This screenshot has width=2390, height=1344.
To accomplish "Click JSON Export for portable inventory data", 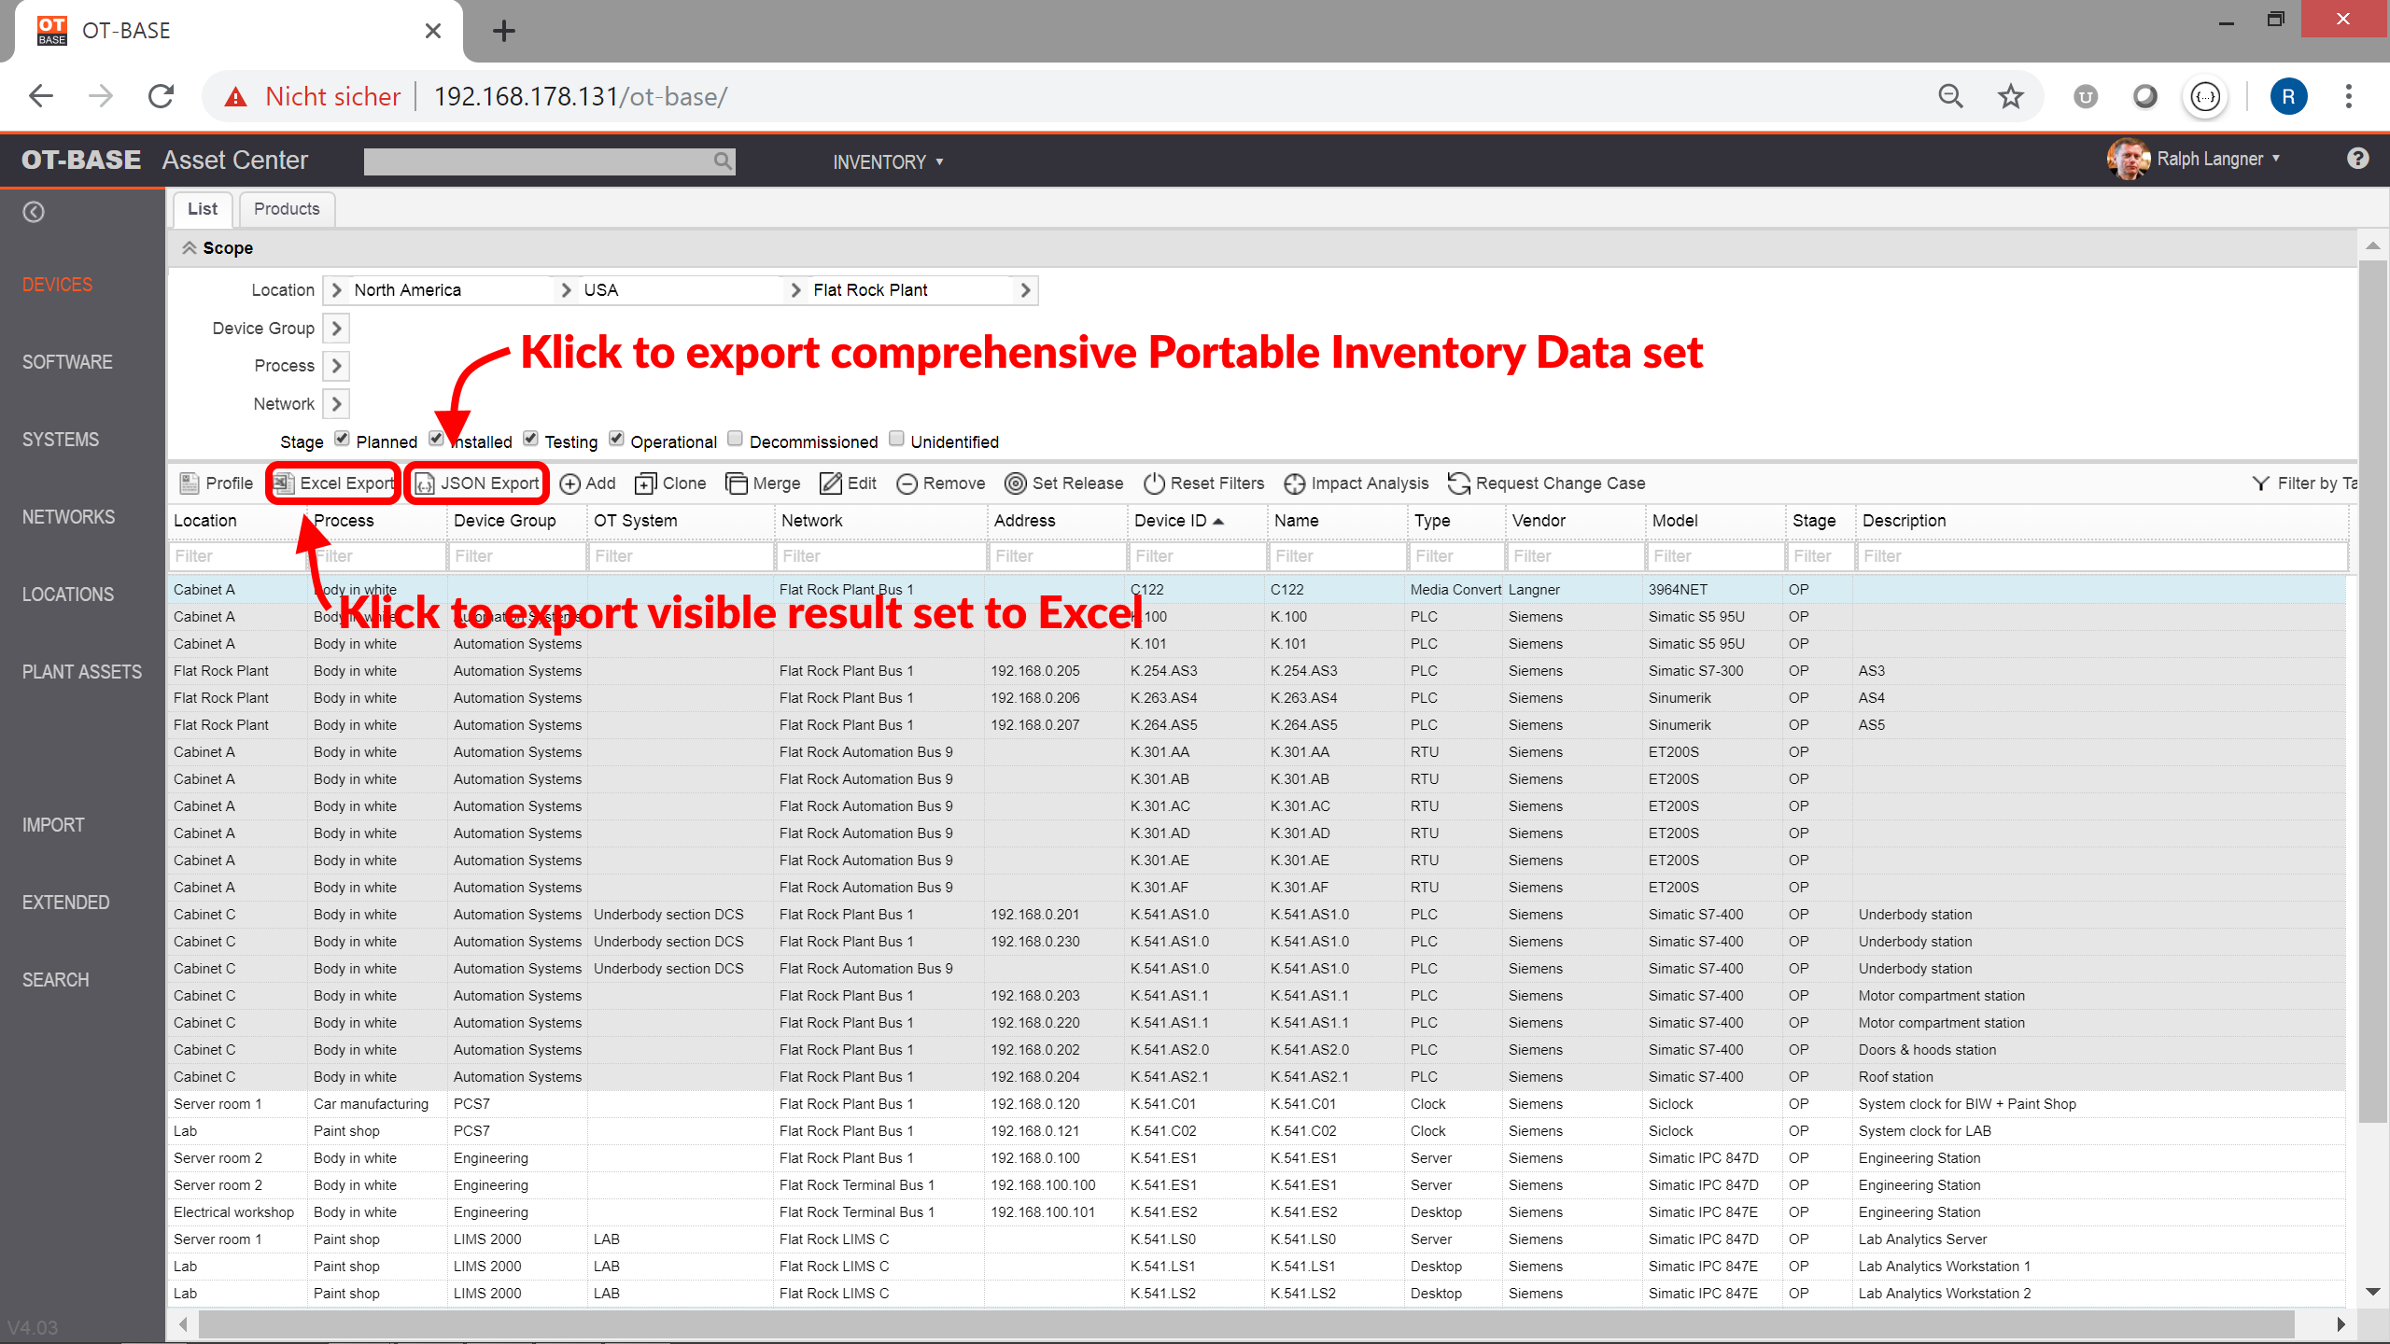I will pos(477,483).
